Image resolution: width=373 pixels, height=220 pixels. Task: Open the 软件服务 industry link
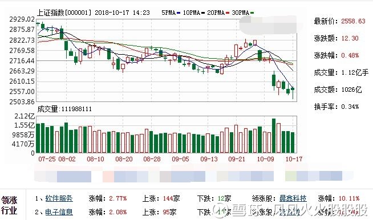pos(59,198)
